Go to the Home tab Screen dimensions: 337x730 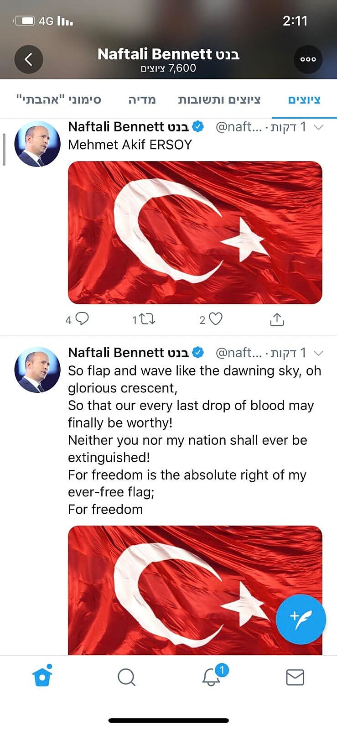pos(42,677)
